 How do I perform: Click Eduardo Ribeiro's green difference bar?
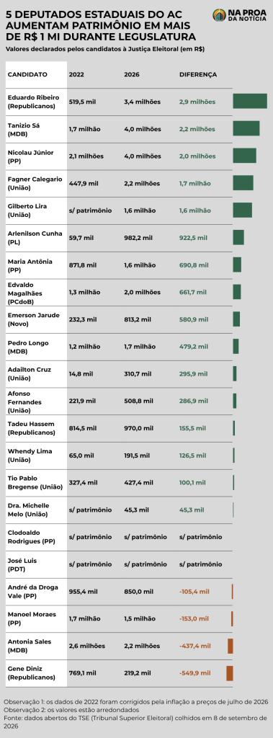point(250,102)
